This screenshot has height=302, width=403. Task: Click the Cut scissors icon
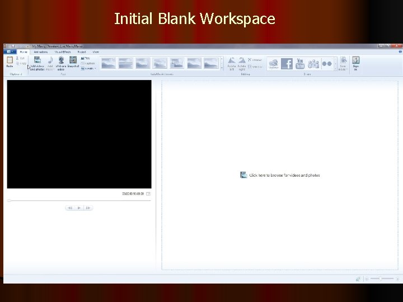tap(17, 58)
